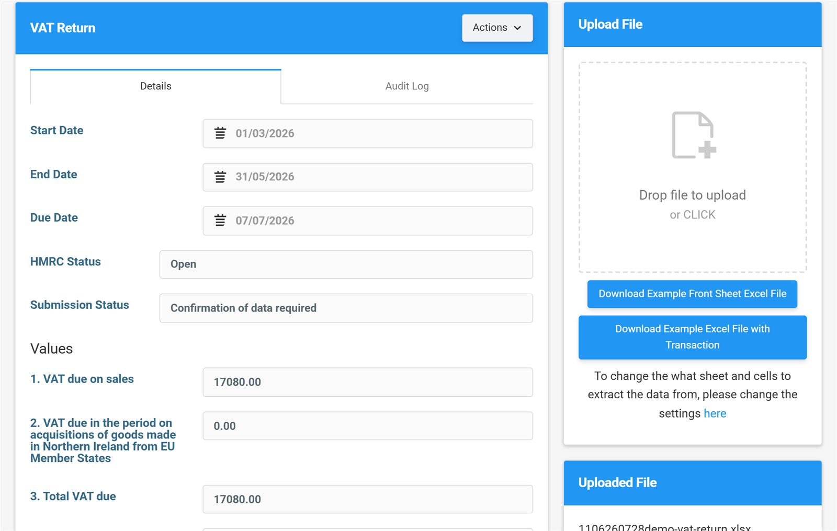Open the settings 'here' link
The image size is (837, 531).
pyautogui.click(x=715, y=413)
